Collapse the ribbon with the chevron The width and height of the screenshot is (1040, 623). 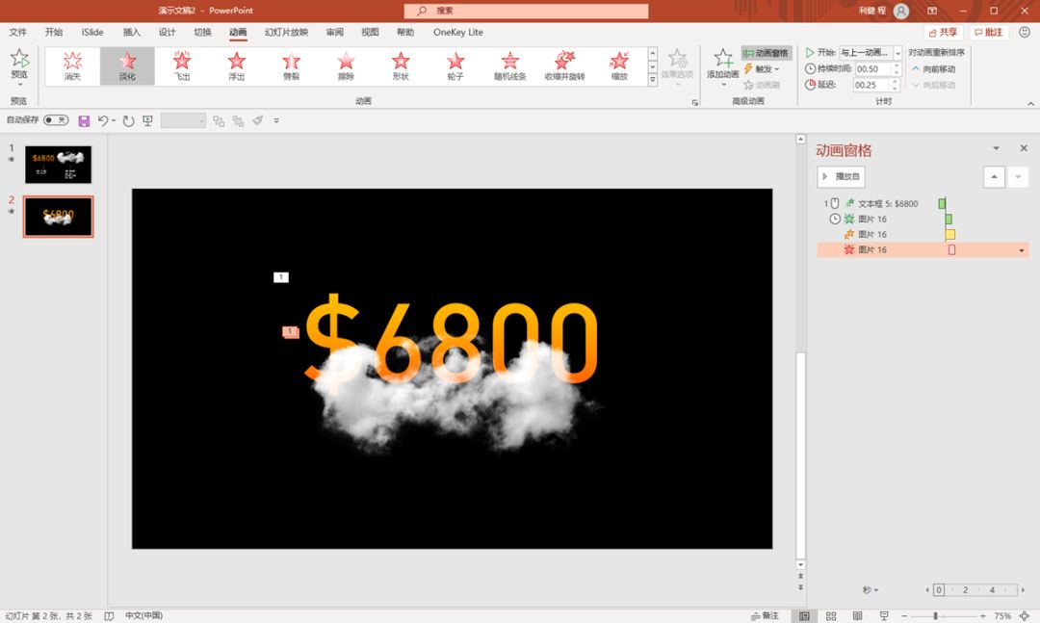1030,103
